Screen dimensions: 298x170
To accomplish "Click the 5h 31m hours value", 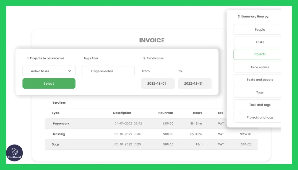I will [x=196, y=124].
